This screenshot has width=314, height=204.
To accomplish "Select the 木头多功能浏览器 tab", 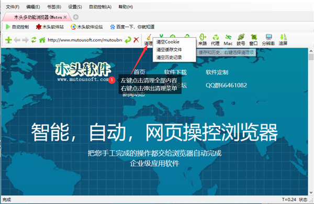I will pyautogui.click(x=37, y=17).
